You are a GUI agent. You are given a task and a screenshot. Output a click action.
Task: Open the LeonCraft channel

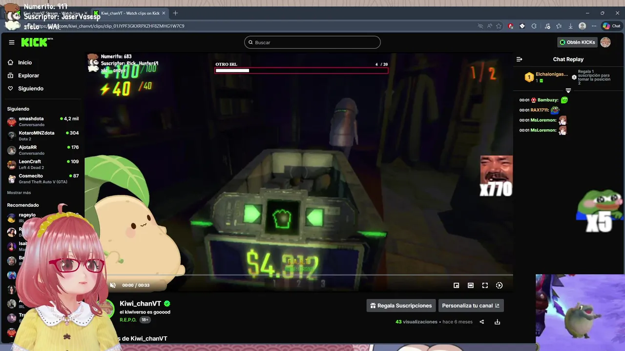[x=42, y=164]
